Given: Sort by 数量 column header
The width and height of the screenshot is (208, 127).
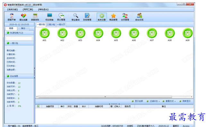Looking at the screenshot, I should [76, 106].
